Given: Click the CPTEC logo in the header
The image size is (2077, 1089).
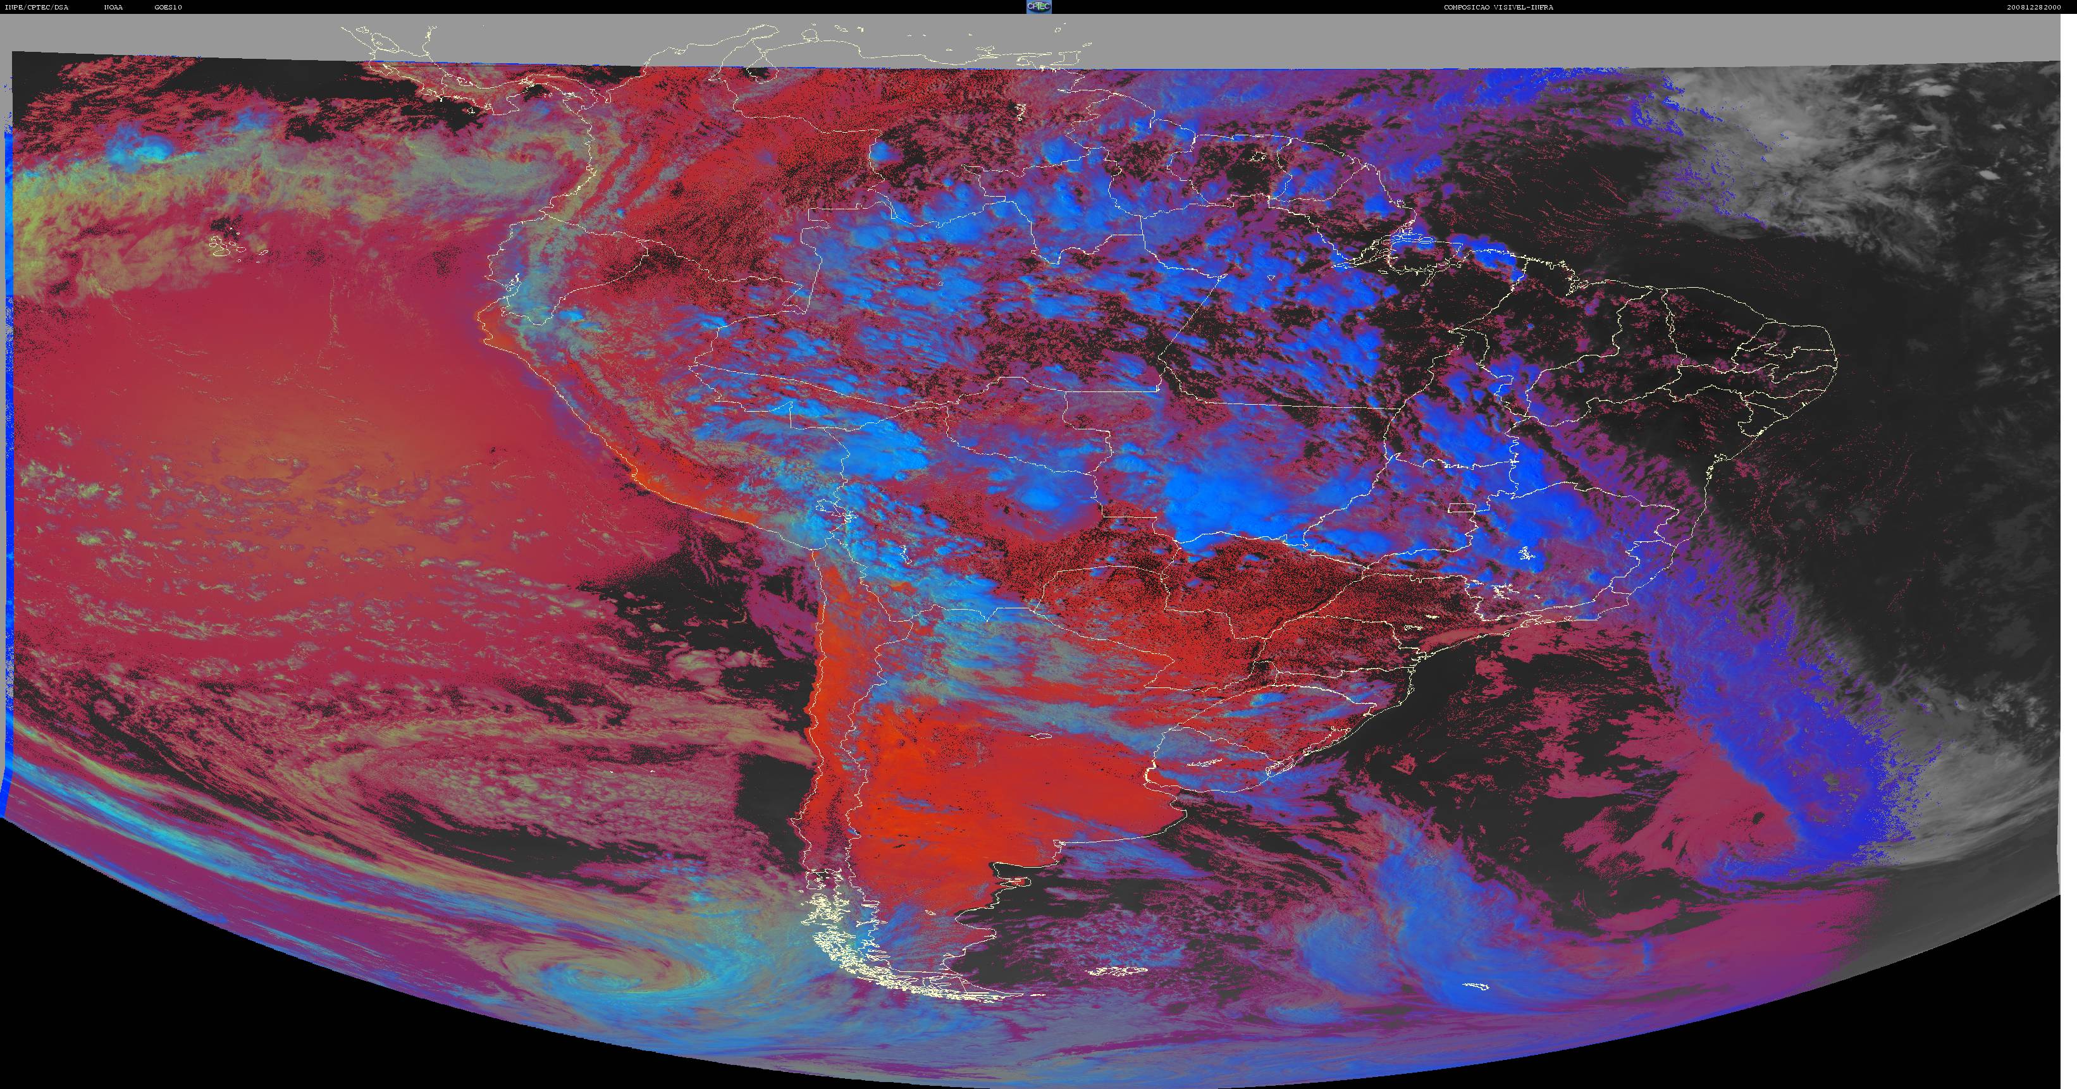Looking at the screenshot, I should 1038,6.
